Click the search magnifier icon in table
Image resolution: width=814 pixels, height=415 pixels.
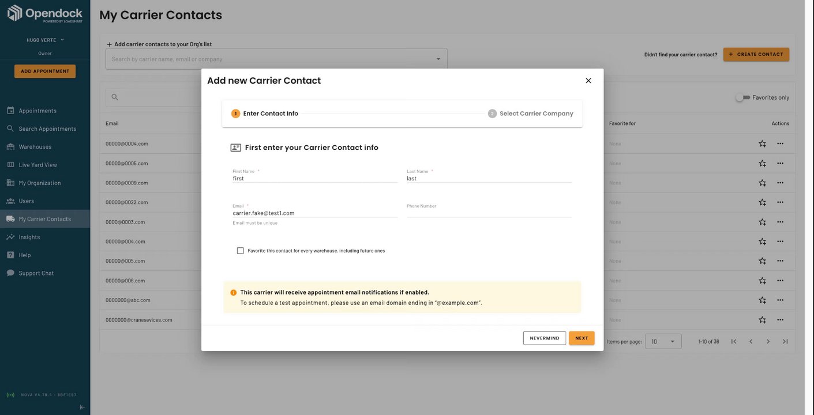coord(115,97)
